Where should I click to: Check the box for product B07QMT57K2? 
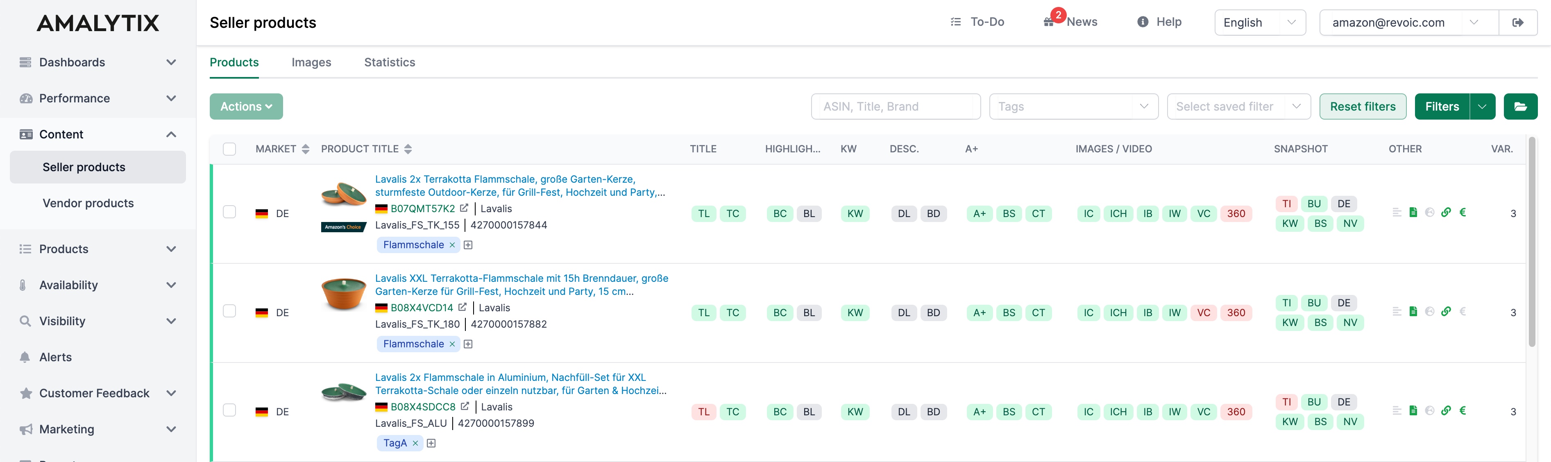pyautogui.click(x=229, y=212)
